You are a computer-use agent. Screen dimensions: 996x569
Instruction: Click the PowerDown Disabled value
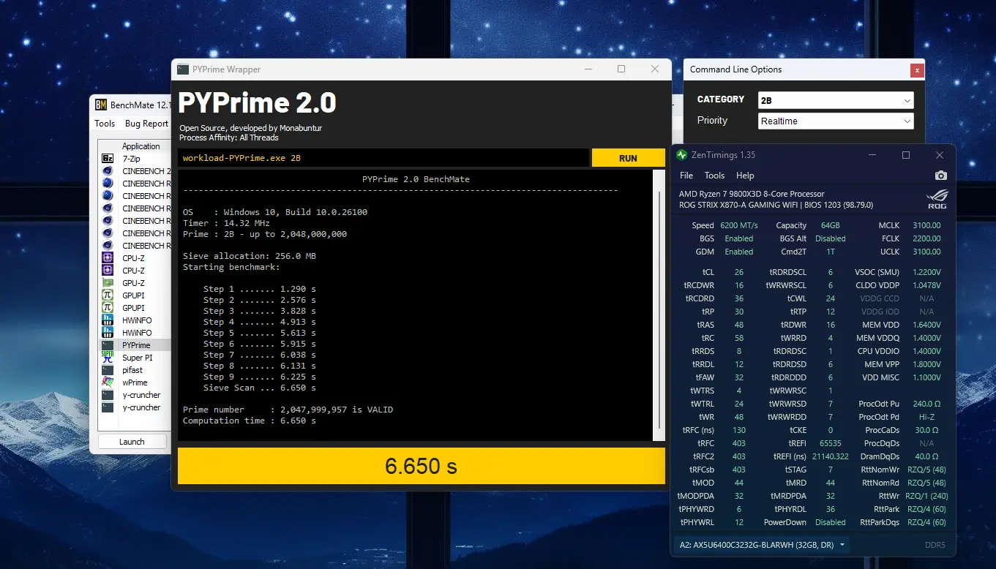coord(830,522)
